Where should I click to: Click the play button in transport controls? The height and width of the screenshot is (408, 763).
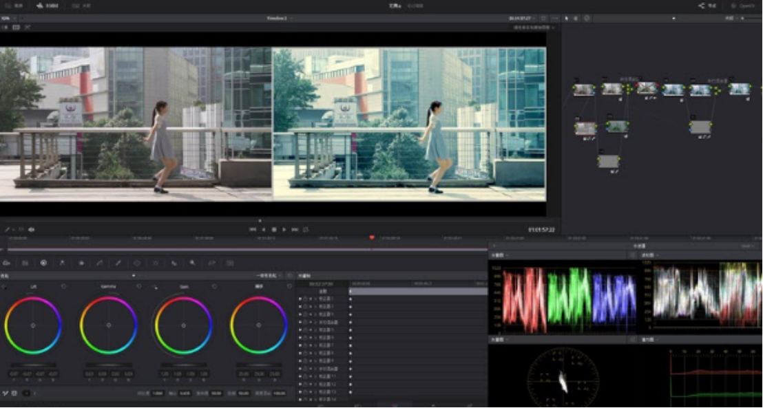point(284,229)
